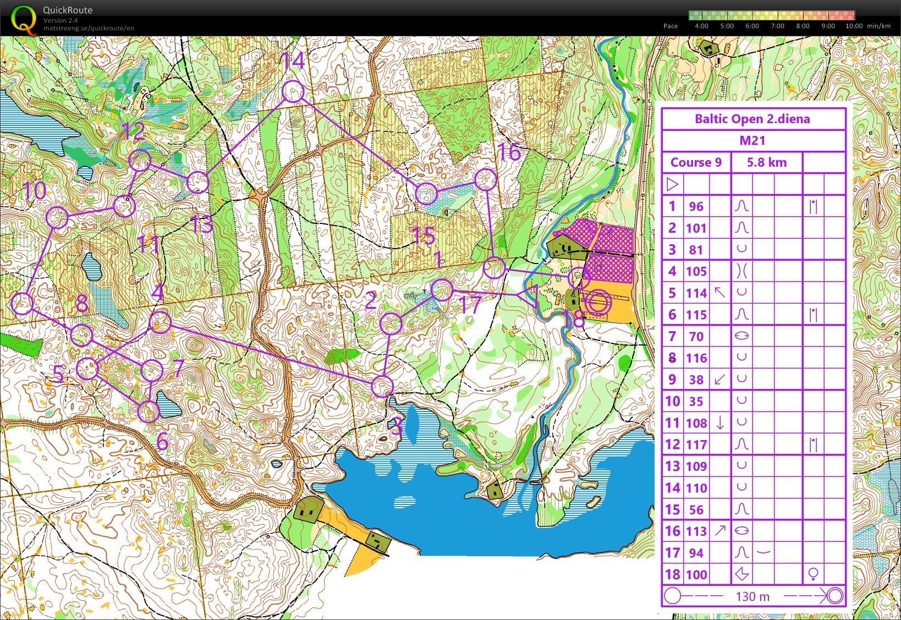Select the Version 2.4 text
The image size is (901, 620).
tap(61, 20)
